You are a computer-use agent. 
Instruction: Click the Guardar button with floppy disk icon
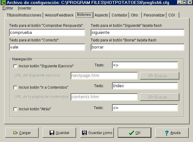[59, 133]
